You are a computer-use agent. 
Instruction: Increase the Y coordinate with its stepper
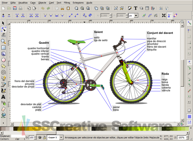[x=127, y=14]
